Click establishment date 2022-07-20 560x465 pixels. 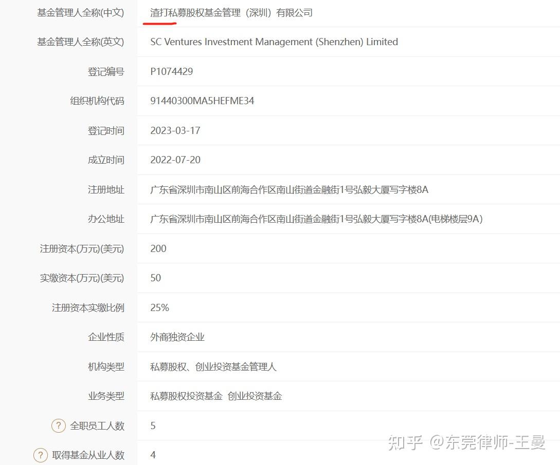(x=175, y=160)
